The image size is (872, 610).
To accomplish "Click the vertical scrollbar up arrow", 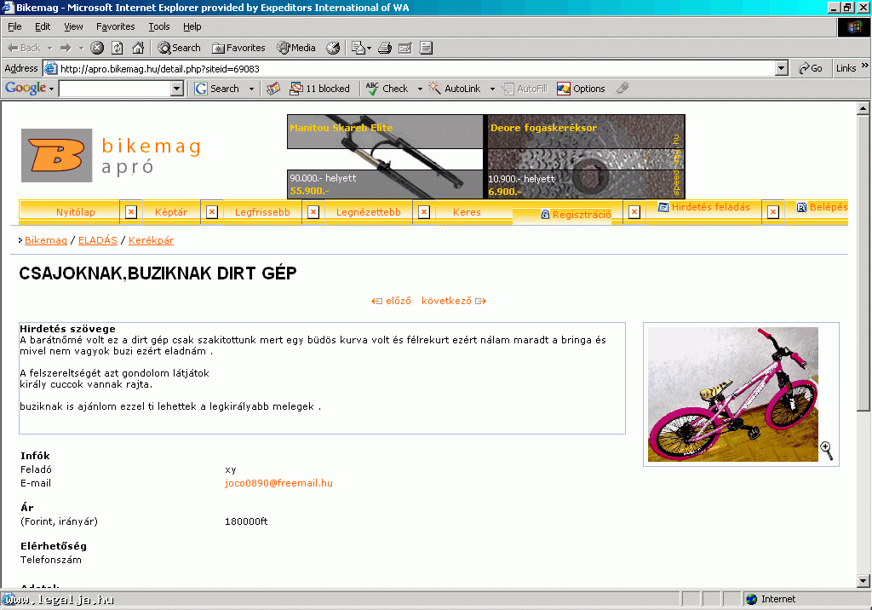I will 863,108.
